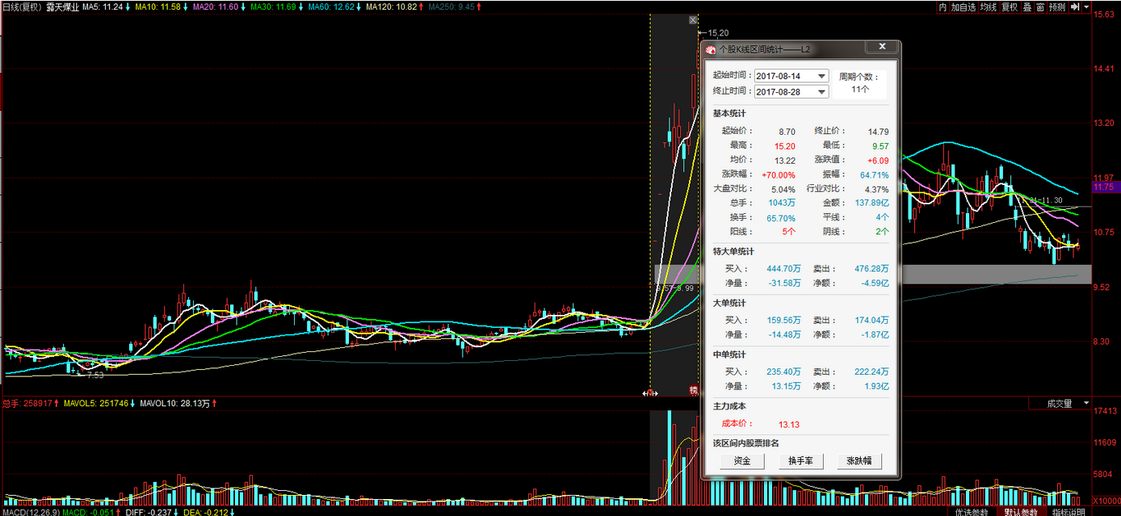Click the 榜 marker at selection end
1121x516 pixels.
693,391
